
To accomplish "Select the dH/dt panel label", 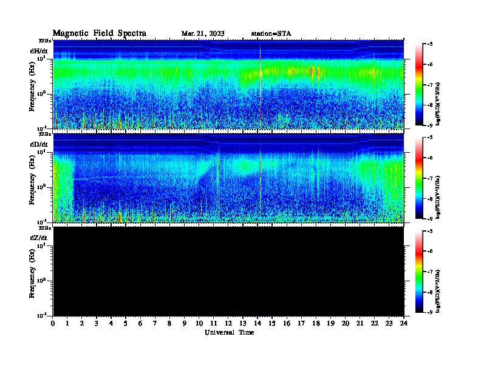I will click(x=39, y=51).
